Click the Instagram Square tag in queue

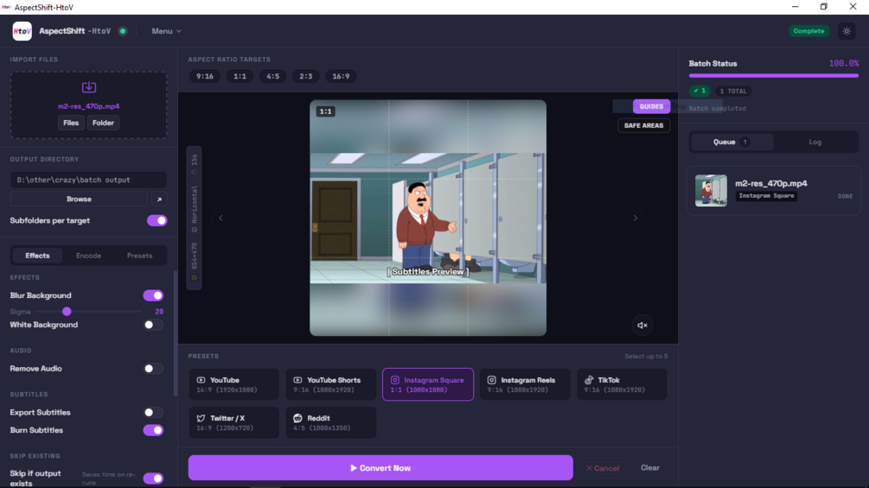tap(766, 196)
